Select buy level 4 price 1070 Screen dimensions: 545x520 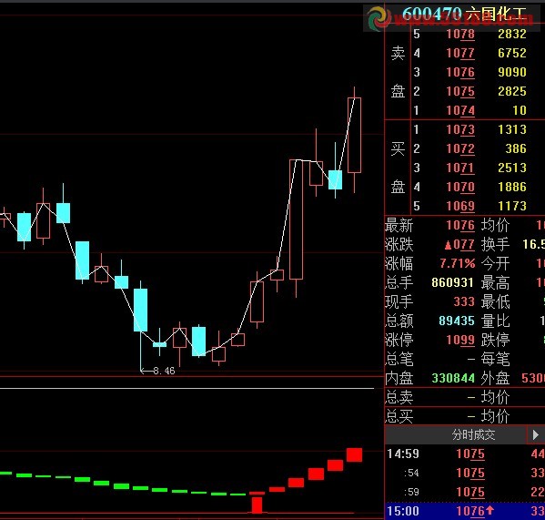coord(460,187)
